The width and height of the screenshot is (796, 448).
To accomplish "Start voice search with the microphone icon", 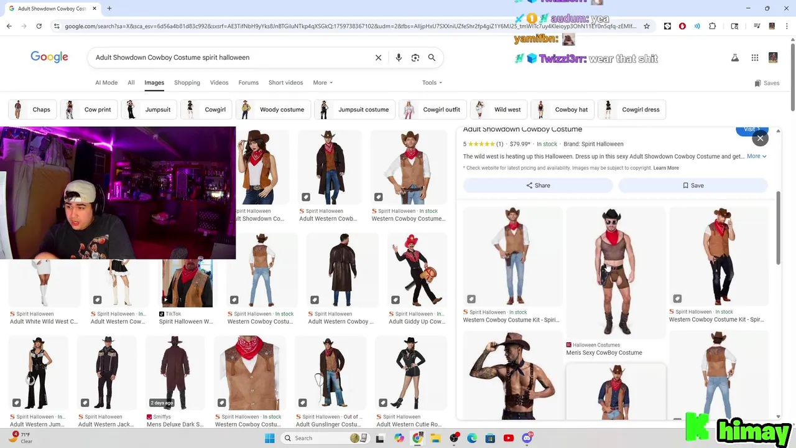I will (399, 57).
